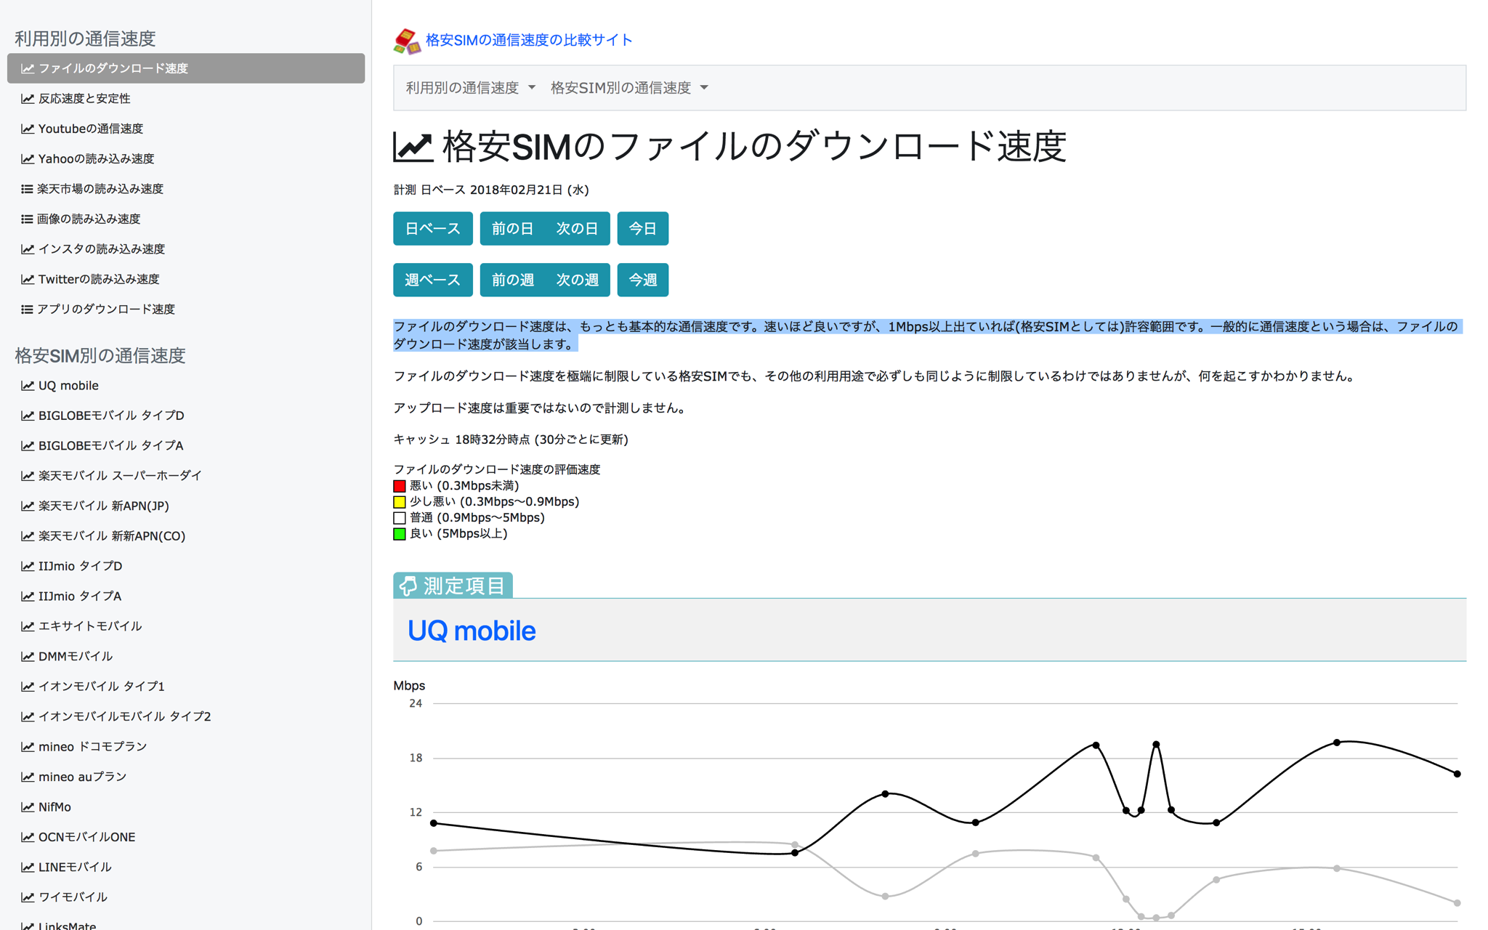Go to 反応速度と安定性 page
The height and width of the screenshot is (930, 1488).
click(84, 99)
